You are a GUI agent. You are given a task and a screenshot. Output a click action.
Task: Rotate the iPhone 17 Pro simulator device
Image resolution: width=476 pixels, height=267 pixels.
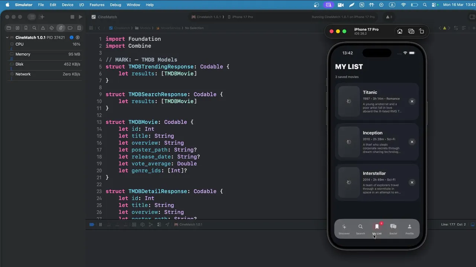coord(421,32)
